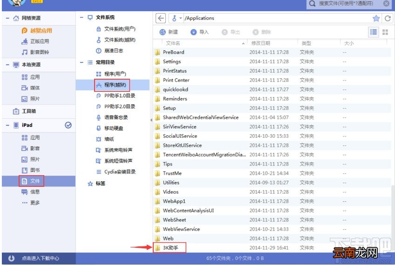This screenshot has height=266, width=395.
Task: Sort by 类型 column header
Action: [319, 43]
